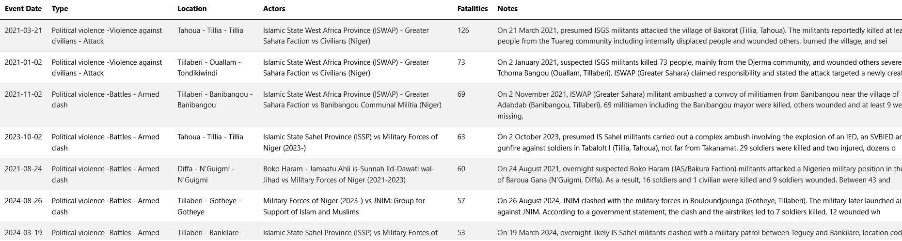This screenshot has height=241, width=902.
Task: Select the Tillaberi - Ouallam - Tondikiwindi location cell
Action: (x=209, y=68)
